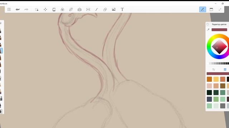Viewport: 229px width, 128px height.
Task: Activate the Selection tool
Action: (36, 10)
